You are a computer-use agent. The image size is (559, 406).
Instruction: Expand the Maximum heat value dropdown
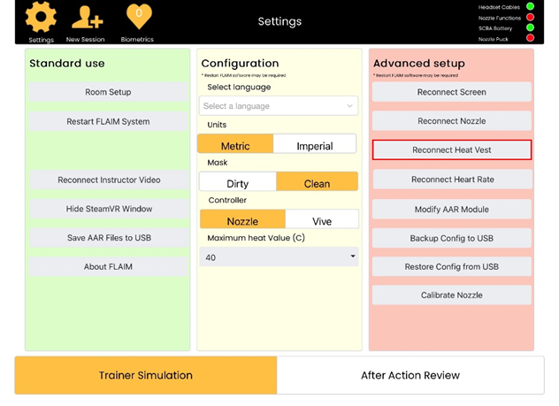(x=278, y=257)
